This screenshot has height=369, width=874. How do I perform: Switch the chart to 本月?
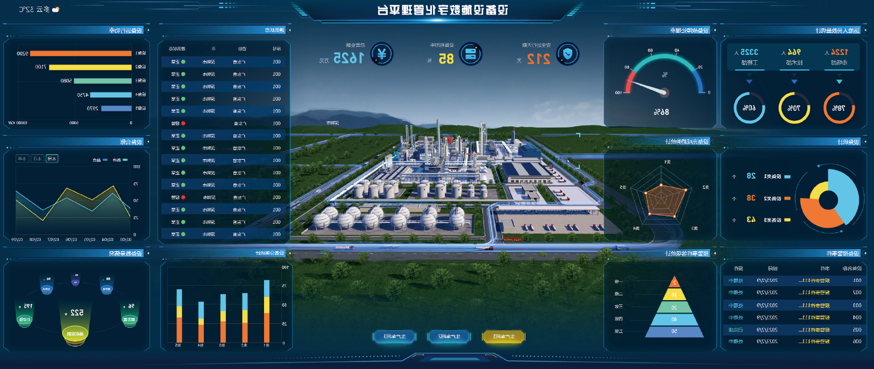click(x=37, y=159)
